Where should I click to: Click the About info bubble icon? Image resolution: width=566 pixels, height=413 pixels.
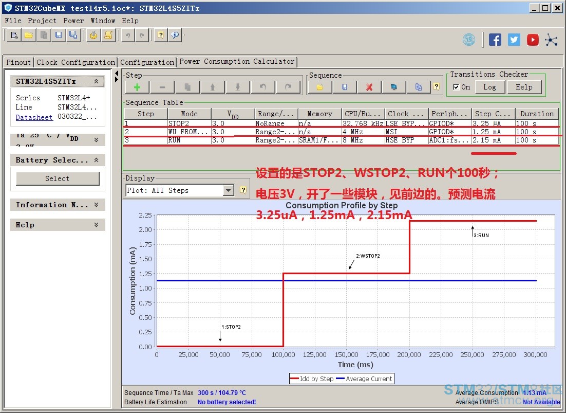coord(175,35)
